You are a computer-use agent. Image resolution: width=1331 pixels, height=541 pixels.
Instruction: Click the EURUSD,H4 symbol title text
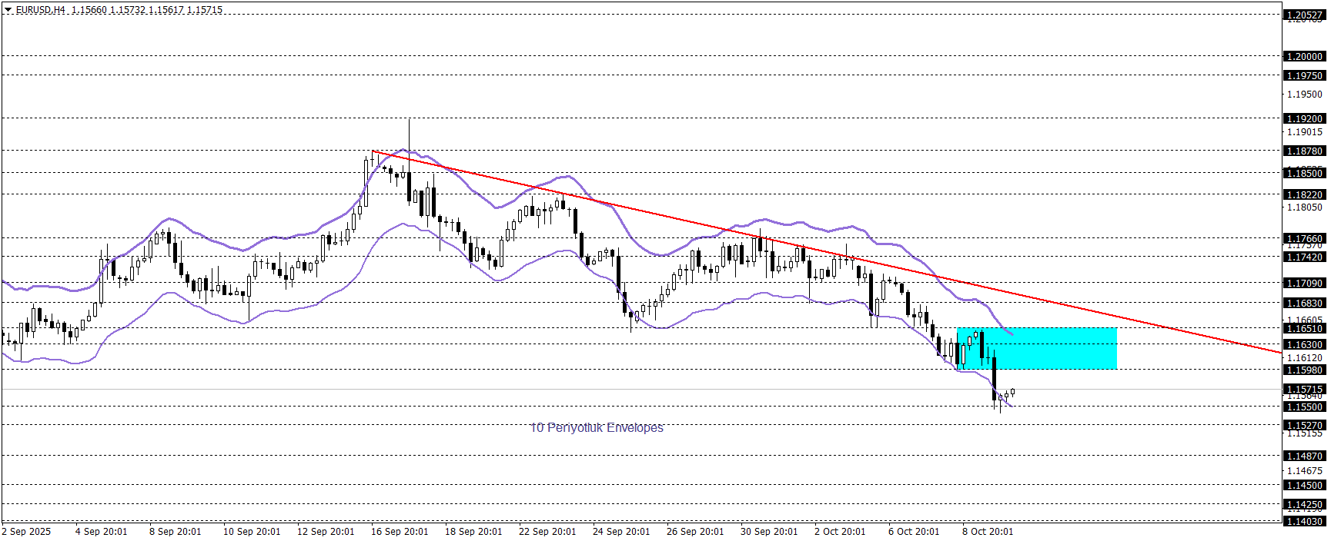click(40, 10)
